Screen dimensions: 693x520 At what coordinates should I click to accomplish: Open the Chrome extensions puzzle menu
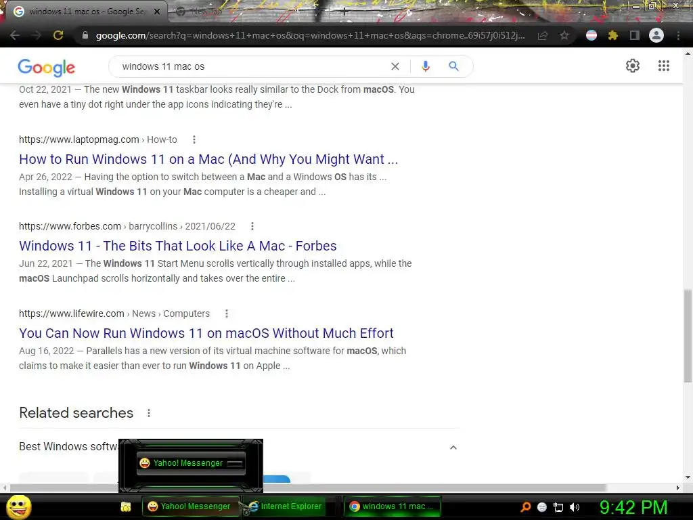coord(613,35)
